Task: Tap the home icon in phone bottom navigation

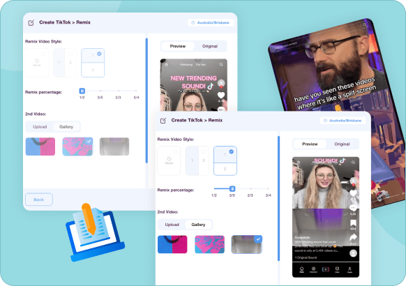Action: click(301, 269)
